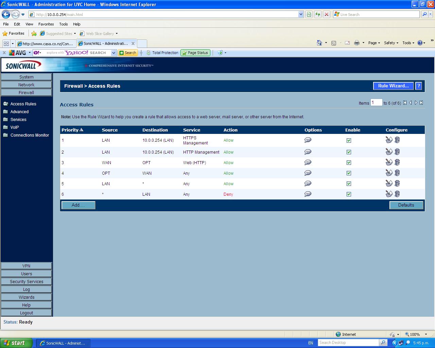Delete the HTTP Management rule

tap(397, 152)
